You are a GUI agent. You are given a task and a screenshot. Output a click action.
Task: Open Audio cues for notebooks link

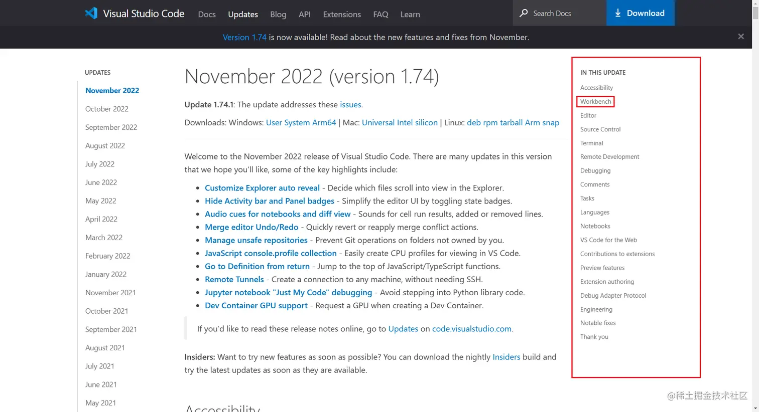pyautogui.click(x=278, y=214)
